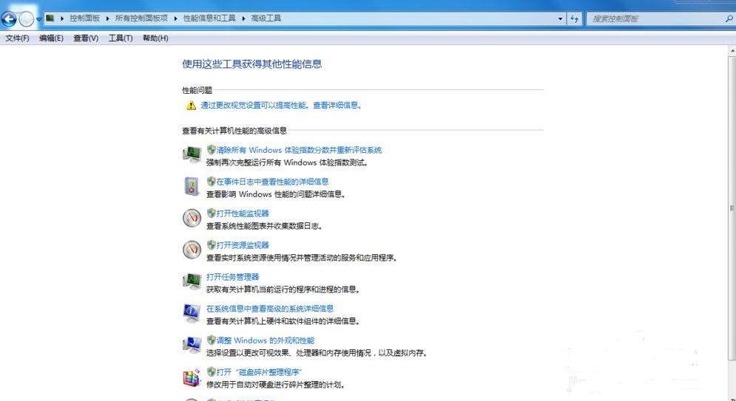Screen dimensions: 736x401
Task: Open the 帮助(H) menu
Action: [x=155, y=38]
